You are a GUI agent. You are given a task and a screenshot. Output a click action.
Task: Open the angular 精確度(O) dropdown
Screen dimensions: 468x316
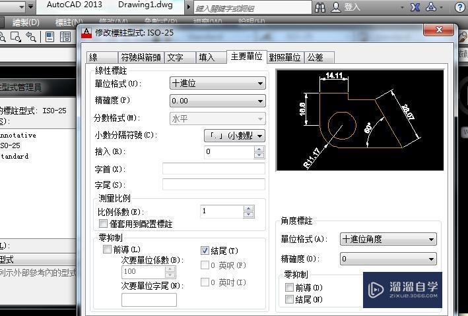[388, 259]
